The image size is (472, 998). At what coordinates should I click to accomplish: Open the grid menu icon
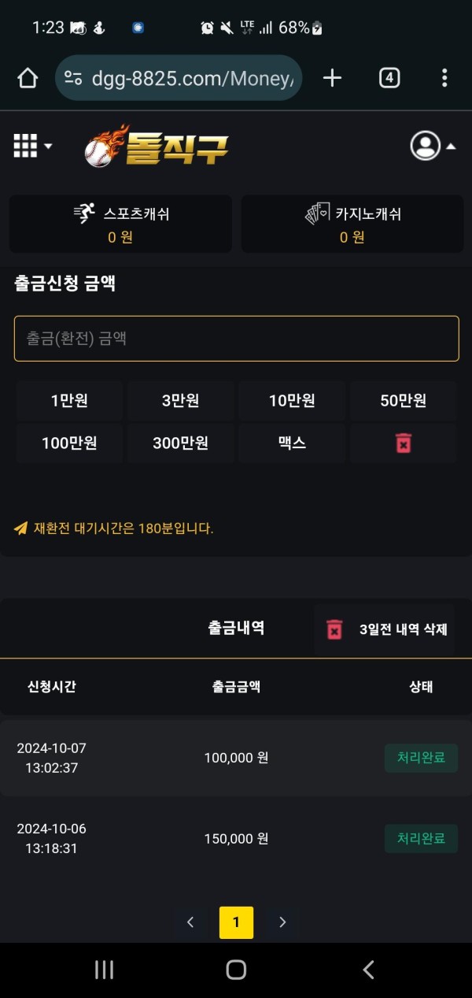coord(26,146)
